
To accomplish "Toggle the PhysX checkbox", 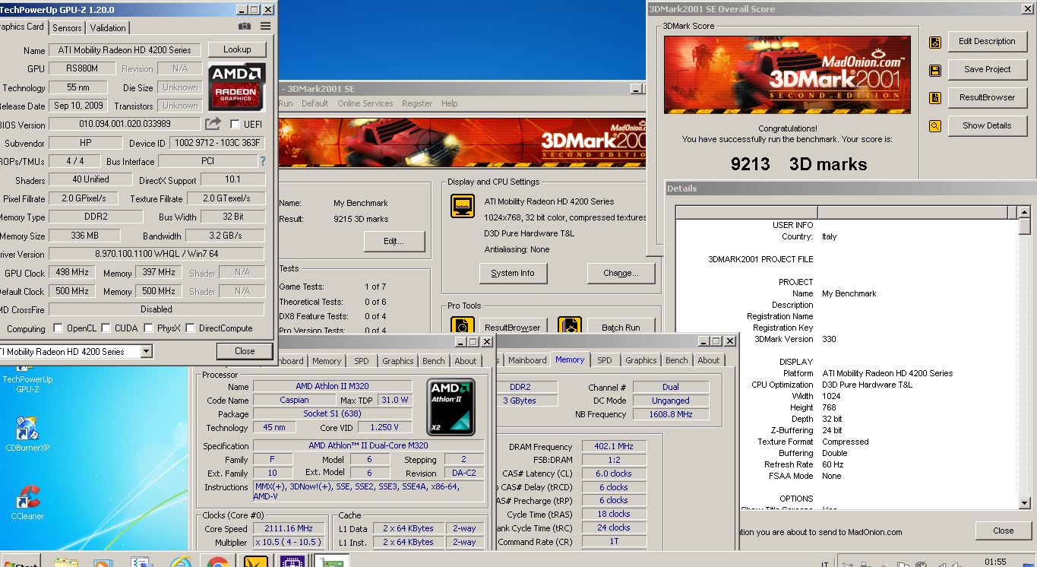I will click(147, 328).
